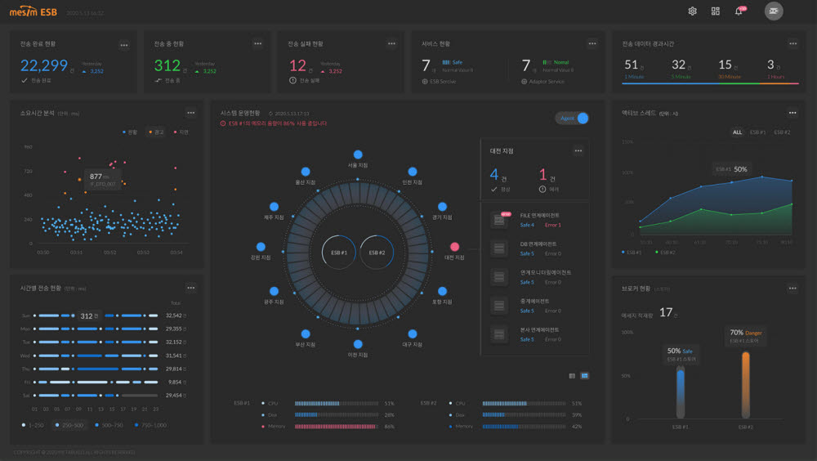Screen dimensions: 817x461
Task: Click the mesim ESB logo
Action: point(33,11)
